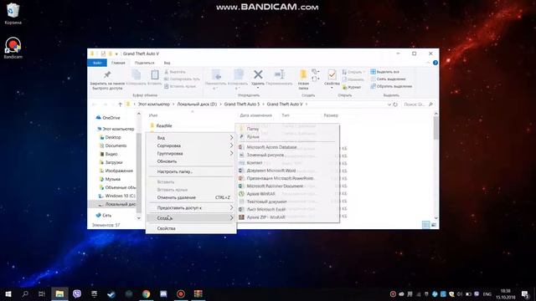Click the Pin to Quick access pushpin icon
Image resolution: width=536 pixels, height=301 pixels.
click(107, 74)
